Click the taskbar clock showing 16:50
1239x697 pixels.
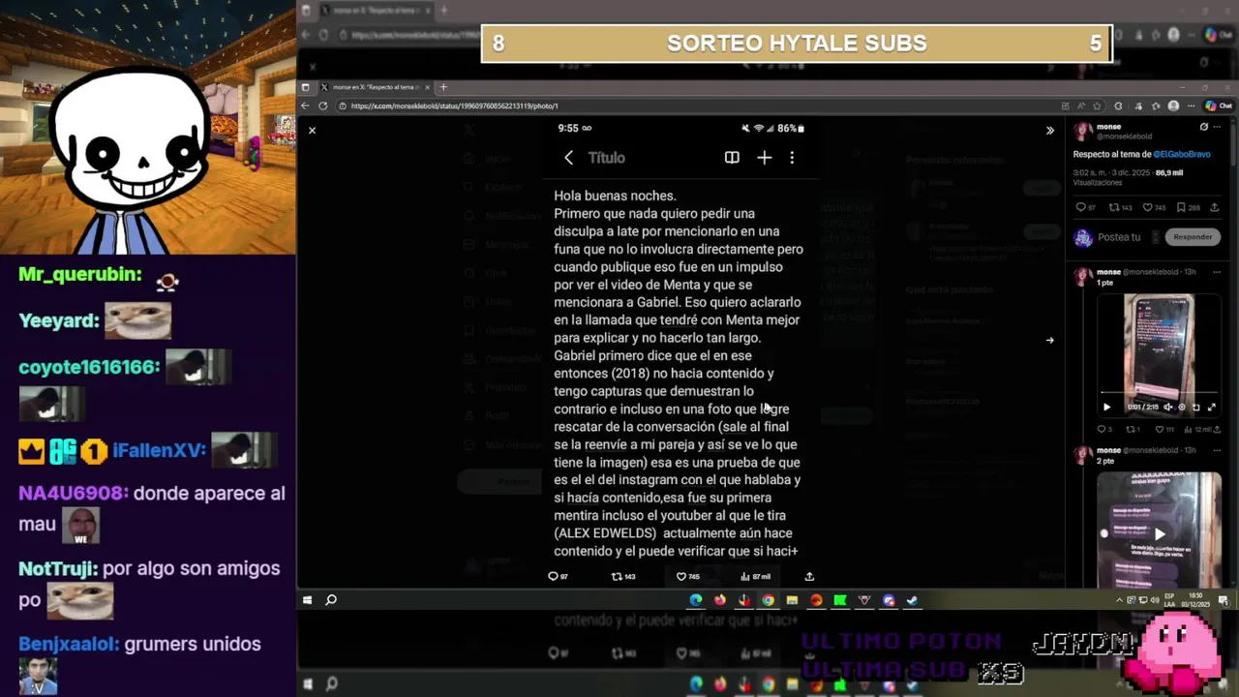(1196, 600)
